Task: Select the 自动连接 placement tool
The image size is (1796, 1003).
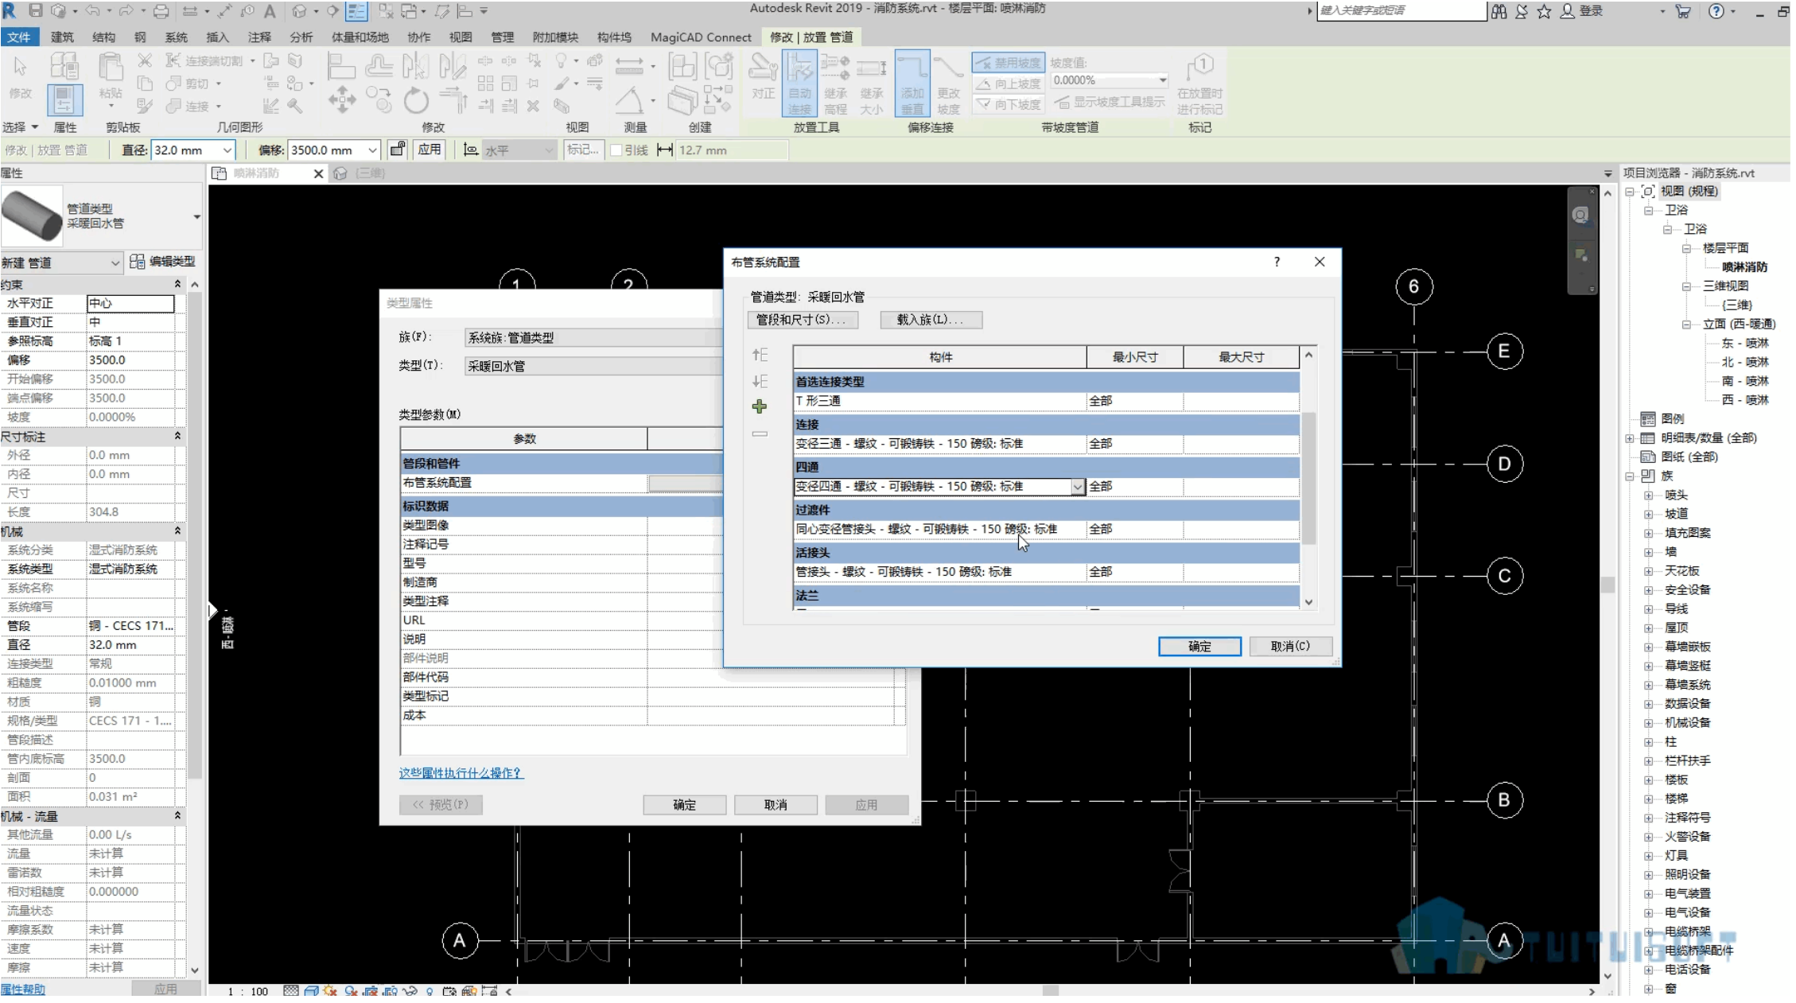Action: 799,83
